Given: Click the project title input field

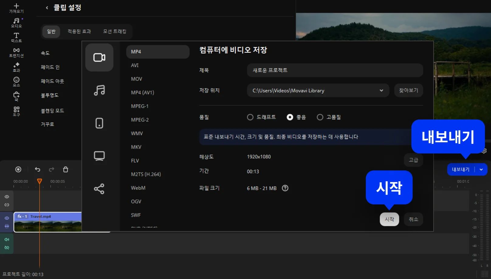Looking at the screenshot, I should click(335, 70).
